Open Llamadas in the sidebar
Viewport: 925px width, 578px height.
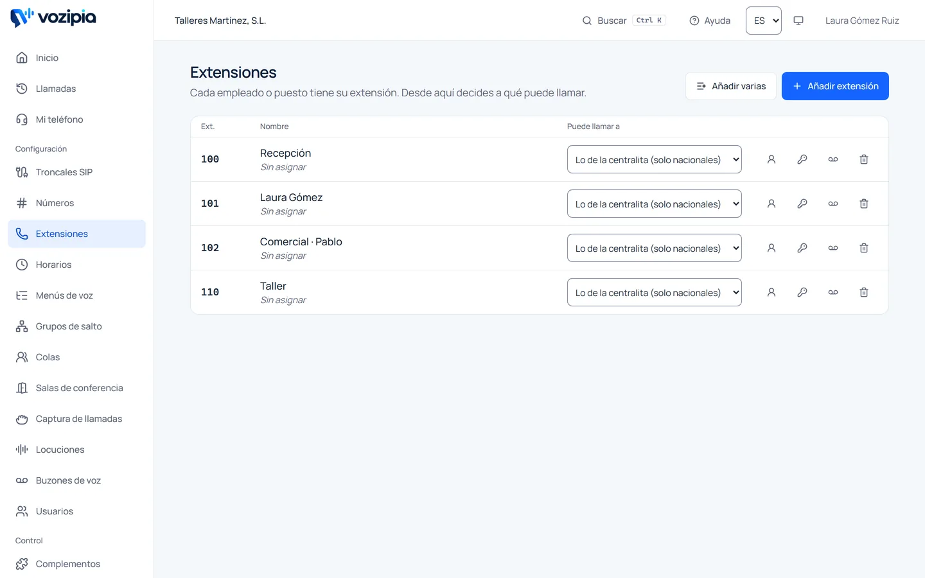pos(76,89)
